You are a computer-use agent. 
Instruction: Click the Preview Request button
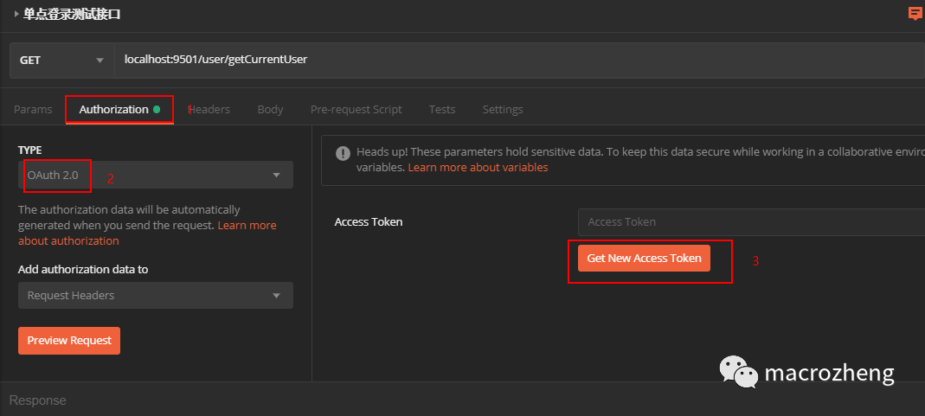point(69,340)
